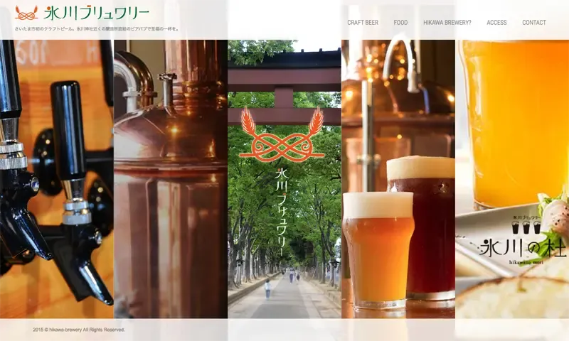The height and width of the screenshot is (341, 569).
Task: Select the copper brewing kettle panel
Action: tap(171, 178)
